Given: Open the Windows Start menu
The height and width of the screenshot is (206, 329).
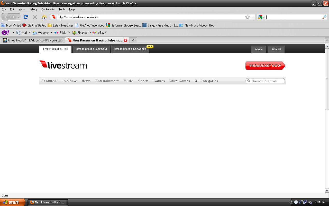Looking at the screenshot, I should [12, 202].
